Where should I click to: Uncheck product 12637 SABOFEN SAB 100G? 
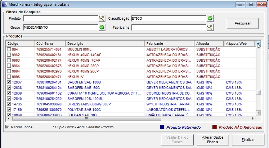coord(9,82)
